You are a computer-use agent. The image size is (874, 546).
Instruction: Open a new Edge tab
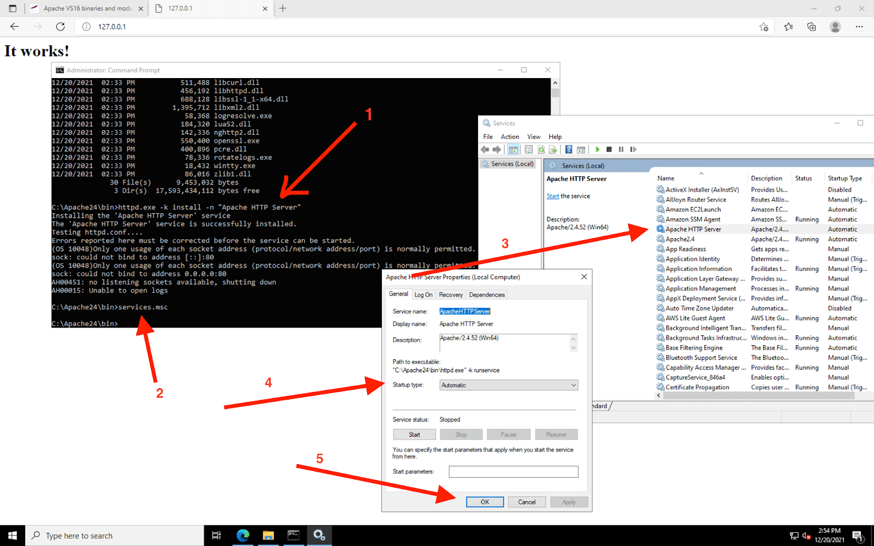pos(282,8)
